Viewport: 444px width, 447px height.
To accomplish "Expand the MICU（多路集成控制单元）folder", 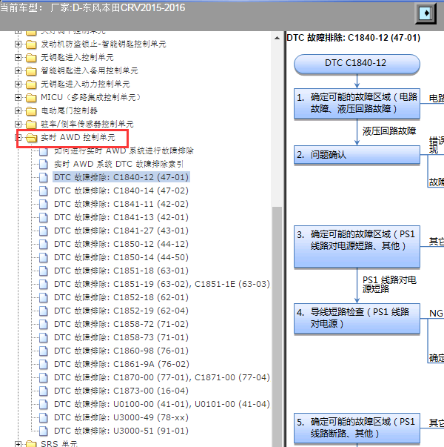I will coord(18,98).
